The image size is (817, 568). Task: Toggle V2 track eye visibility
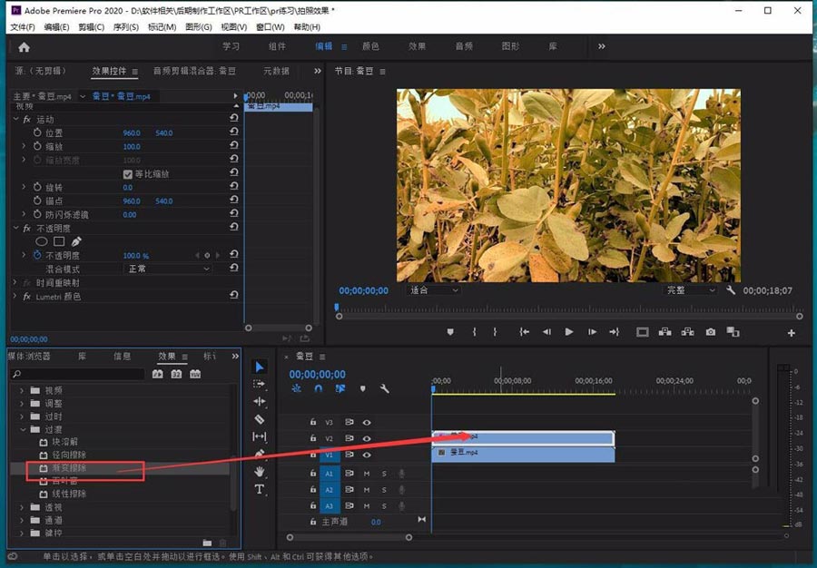coord(367,438)
